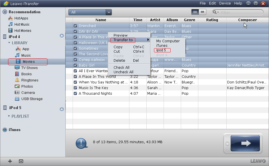Viewport: 269px width, 166px height.
Task: Sort by the Name column header
Action: tap(101, 20)
